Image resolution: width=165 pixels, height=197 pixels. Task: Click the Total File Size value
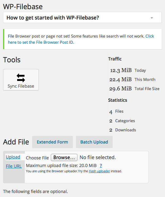coord(121,89)
